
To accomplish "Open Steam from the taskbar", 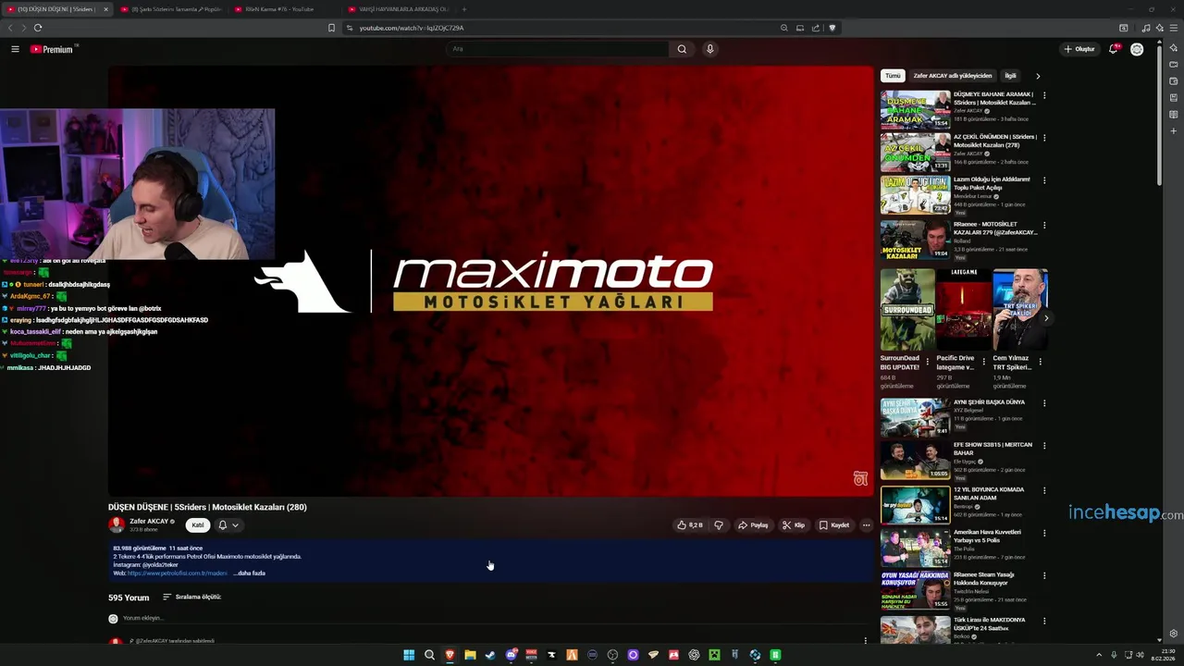I will (x=490, y=655).
